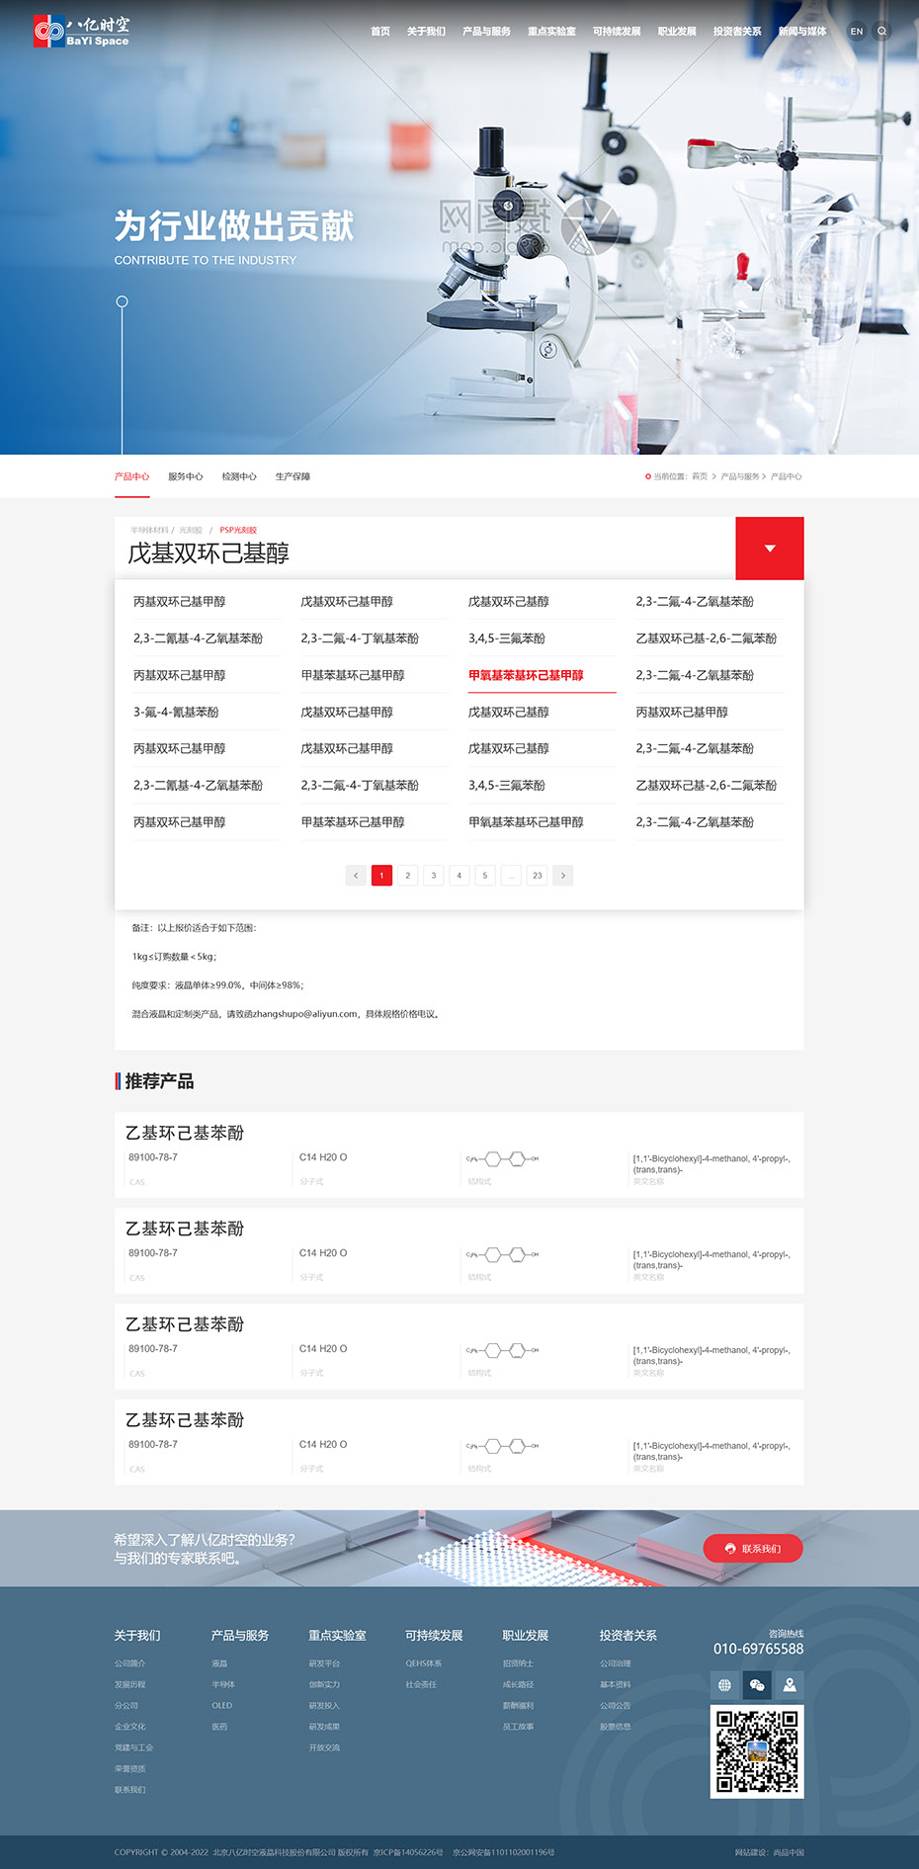Switch to the 检测中心 tab
This screenshot has height=1869, width=919.
point(239,477)
